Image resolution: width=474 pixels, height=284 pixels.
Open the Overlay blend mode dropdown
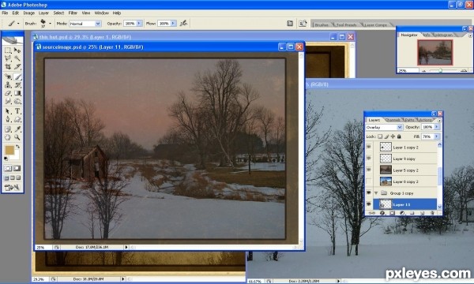400,127
